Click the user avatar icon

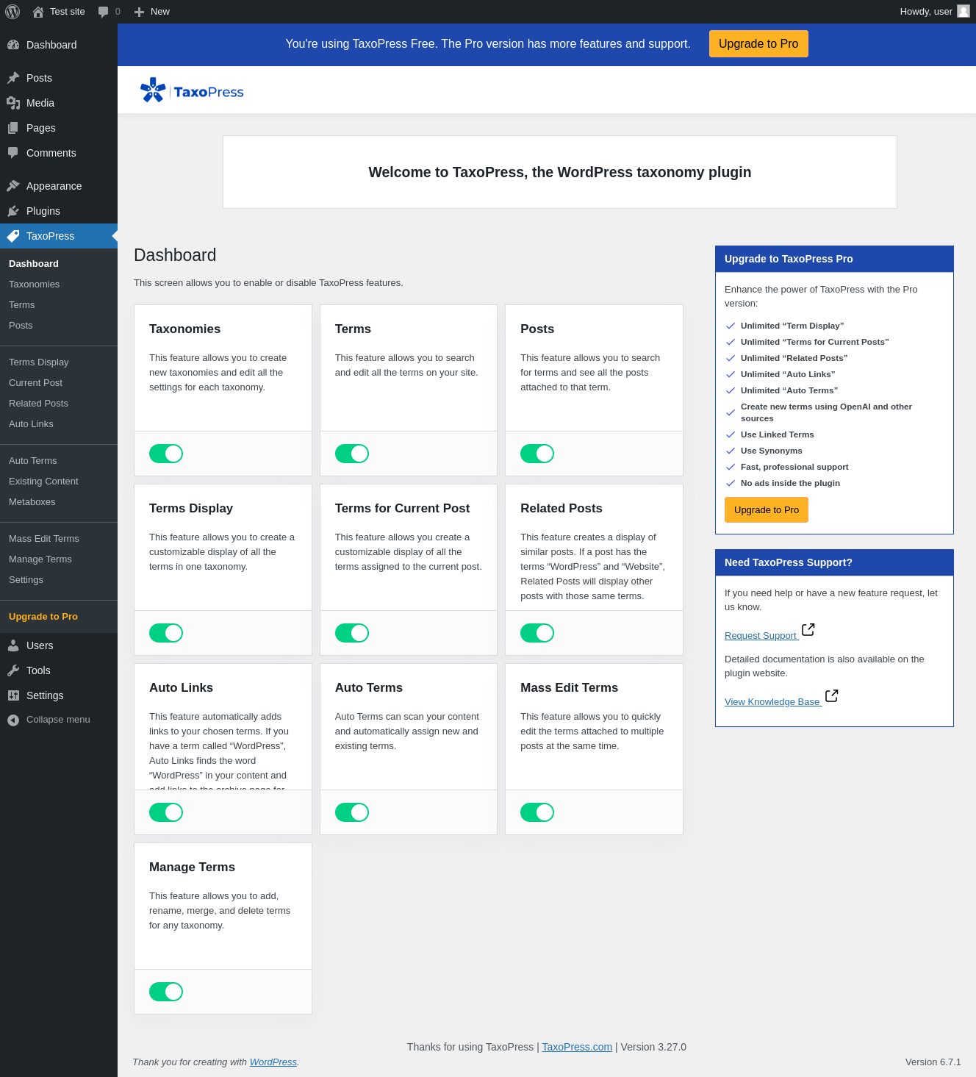pos(964,11)
